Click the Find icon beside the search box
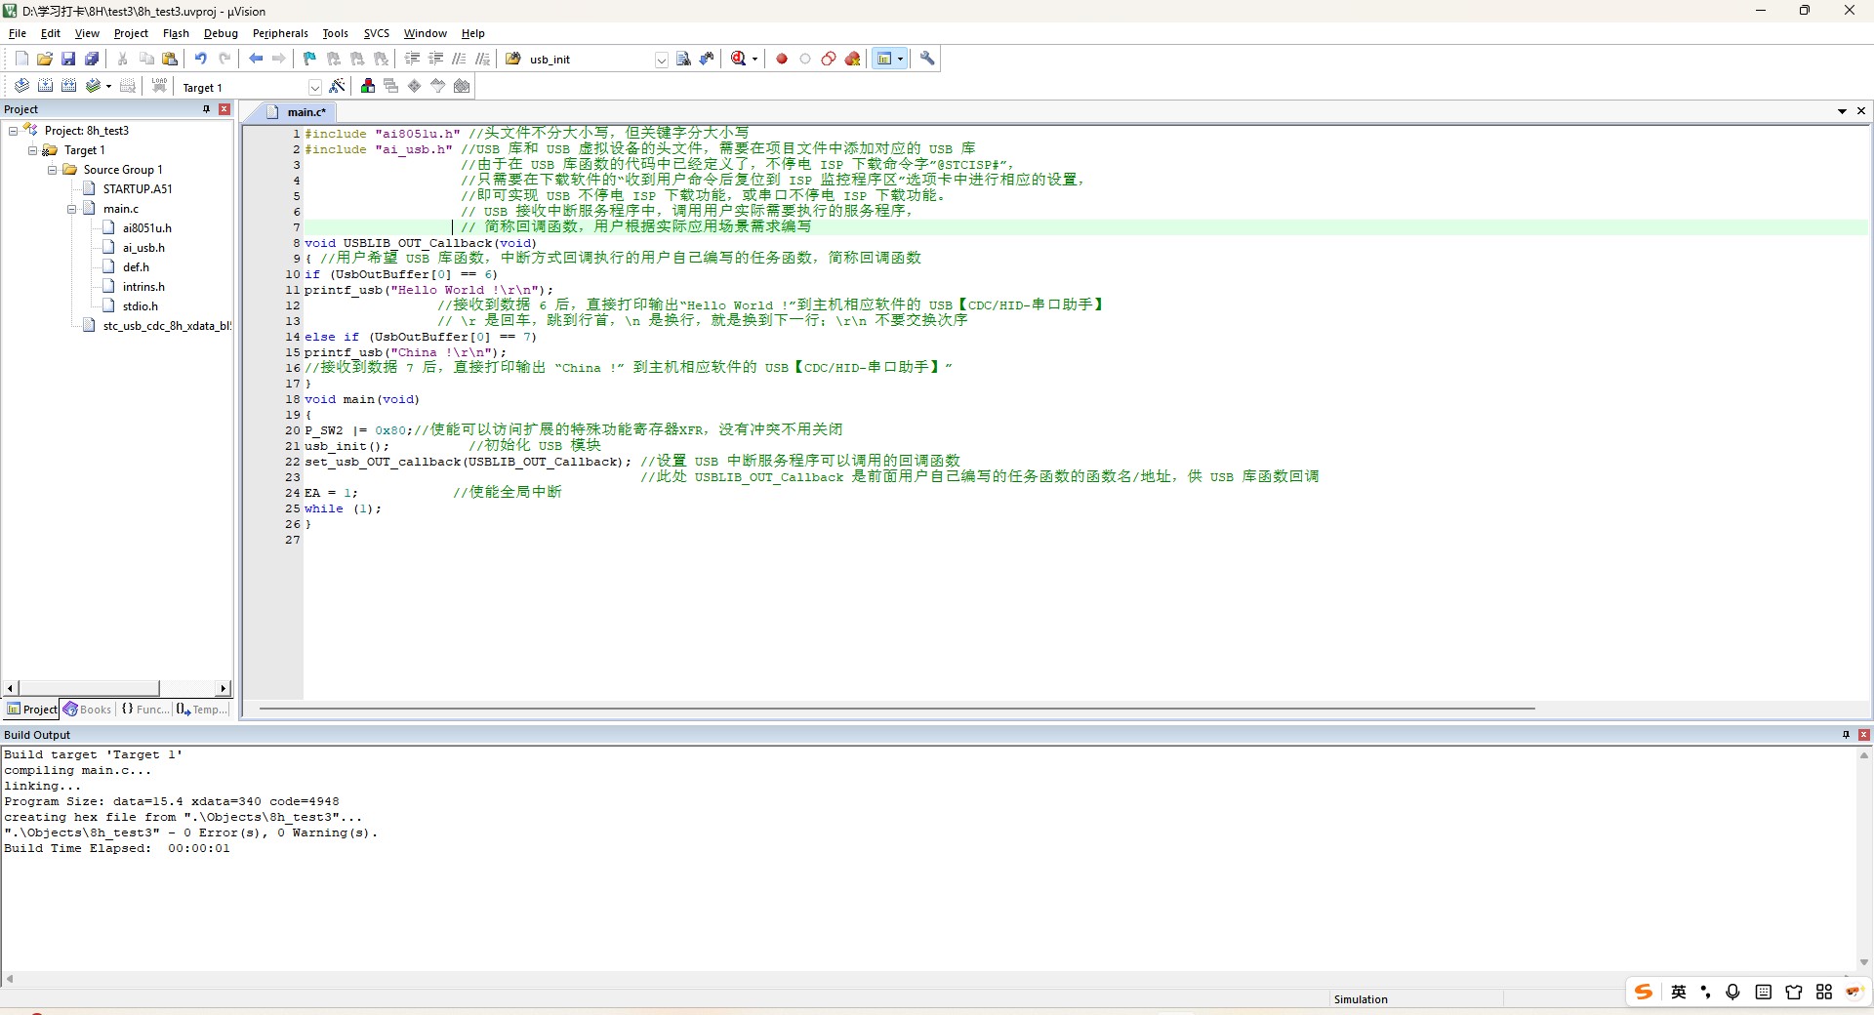The width and height of the screenshot is (1874, 1015). click(683, 59)
